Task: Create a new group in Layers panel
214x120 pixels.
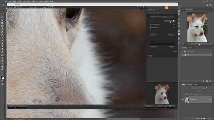Action: 204,119
